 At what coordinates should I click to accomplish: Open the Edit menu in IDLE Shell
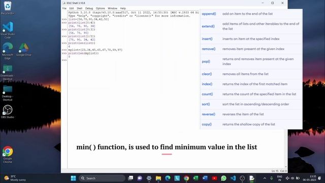click(72, 8)
